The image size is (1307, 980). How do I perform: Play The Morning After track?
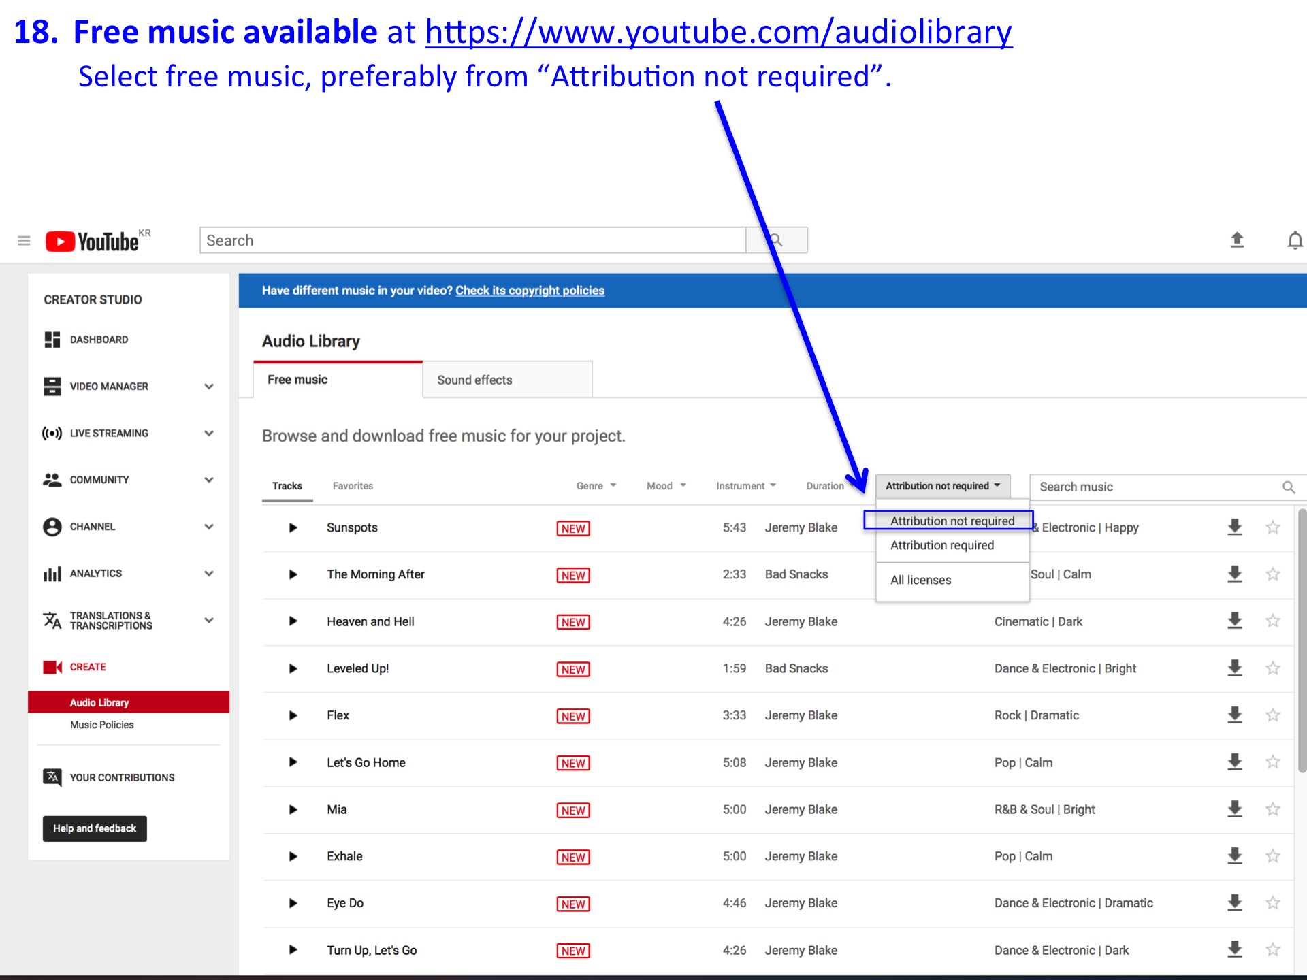tap(293, 574)
